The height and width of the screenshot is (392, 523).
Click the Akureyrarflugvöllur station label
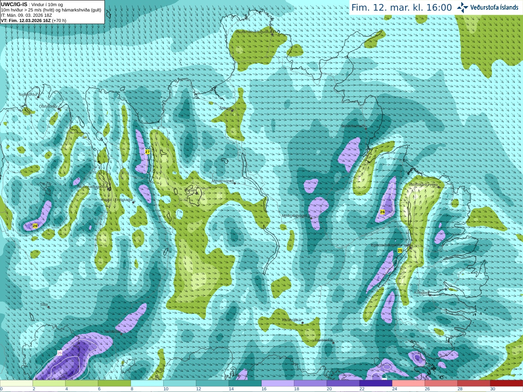93,187
